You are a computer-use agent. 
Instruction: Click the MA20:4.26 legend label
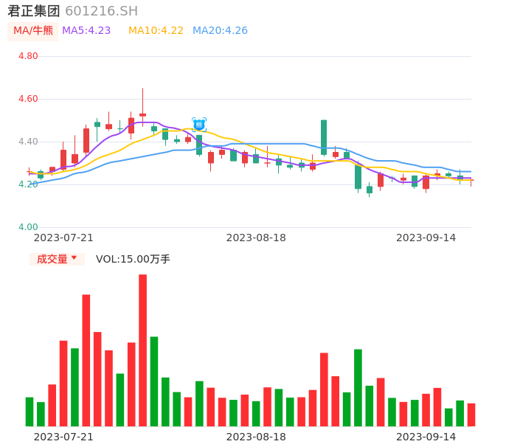[220, 31]
